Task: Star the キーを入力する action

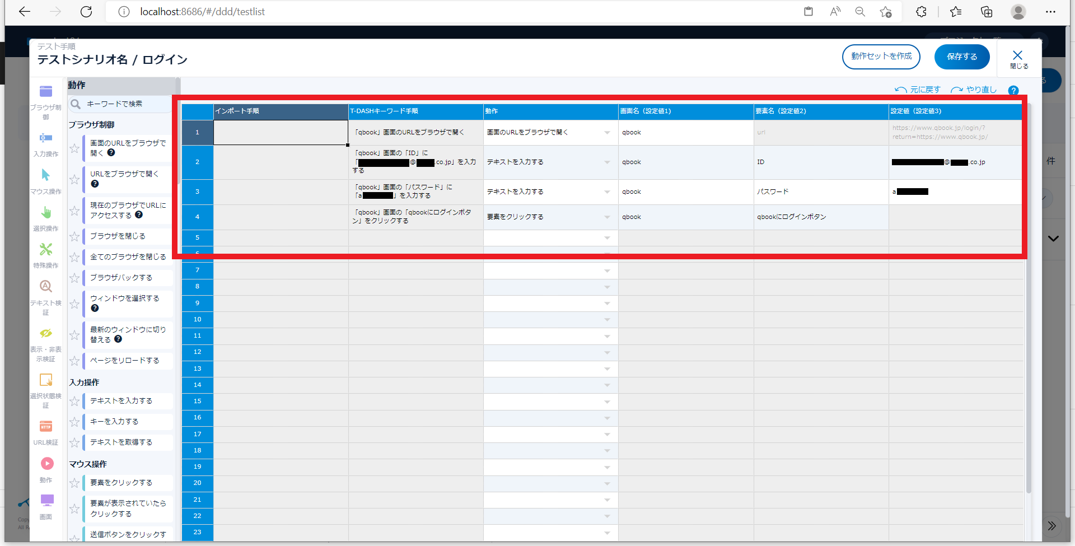Action: pos(74,422)
